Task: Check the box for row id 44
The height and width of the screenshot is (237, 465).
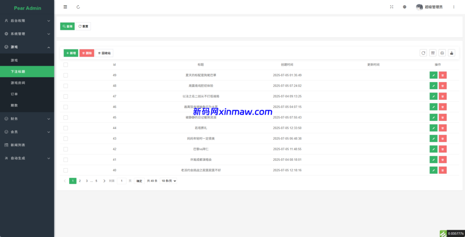Action: (x=65, y=128)
